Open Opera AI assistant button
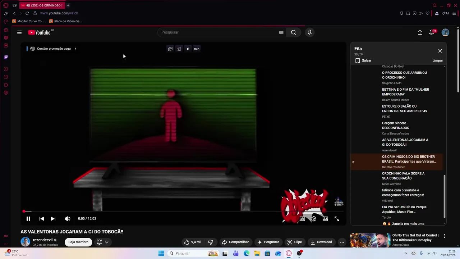The image size is (460, 259). (x=446, y=13)
